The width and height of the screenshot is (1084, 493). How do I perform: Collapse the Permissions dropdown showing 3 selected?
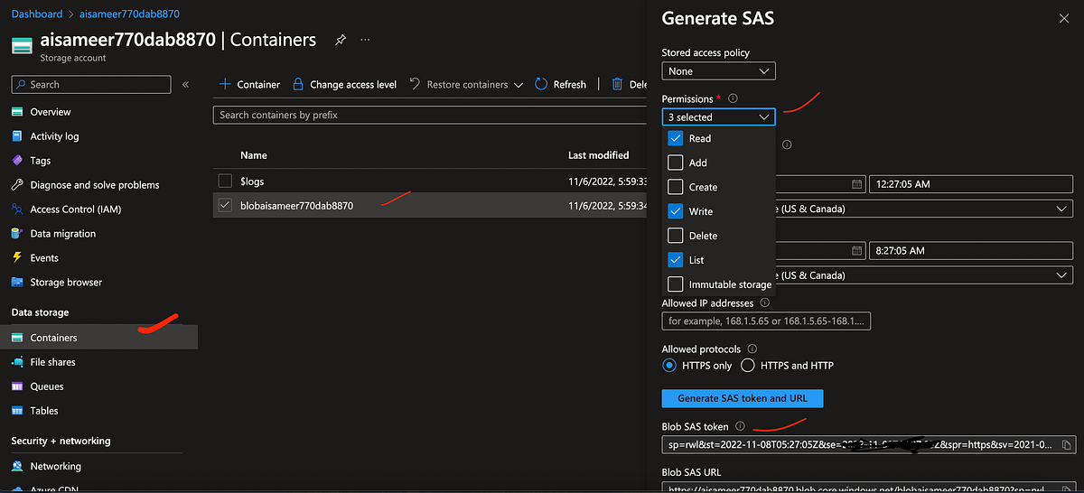[x=718, y=117]
